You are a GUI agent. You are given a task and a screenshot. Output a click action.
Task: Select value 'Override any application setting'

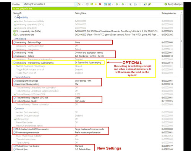tap(89, 53)
